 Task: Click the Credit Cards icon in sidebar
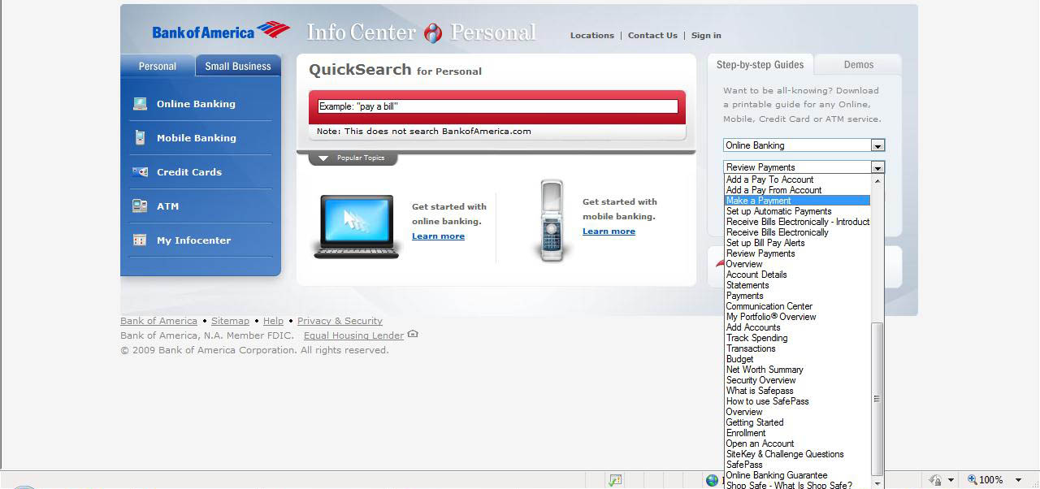140,172
